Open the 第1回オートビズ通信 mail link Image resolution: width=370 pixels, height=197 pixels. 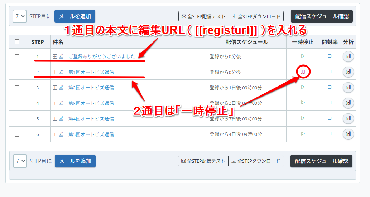pyautogui.click(x=91, y=72)
